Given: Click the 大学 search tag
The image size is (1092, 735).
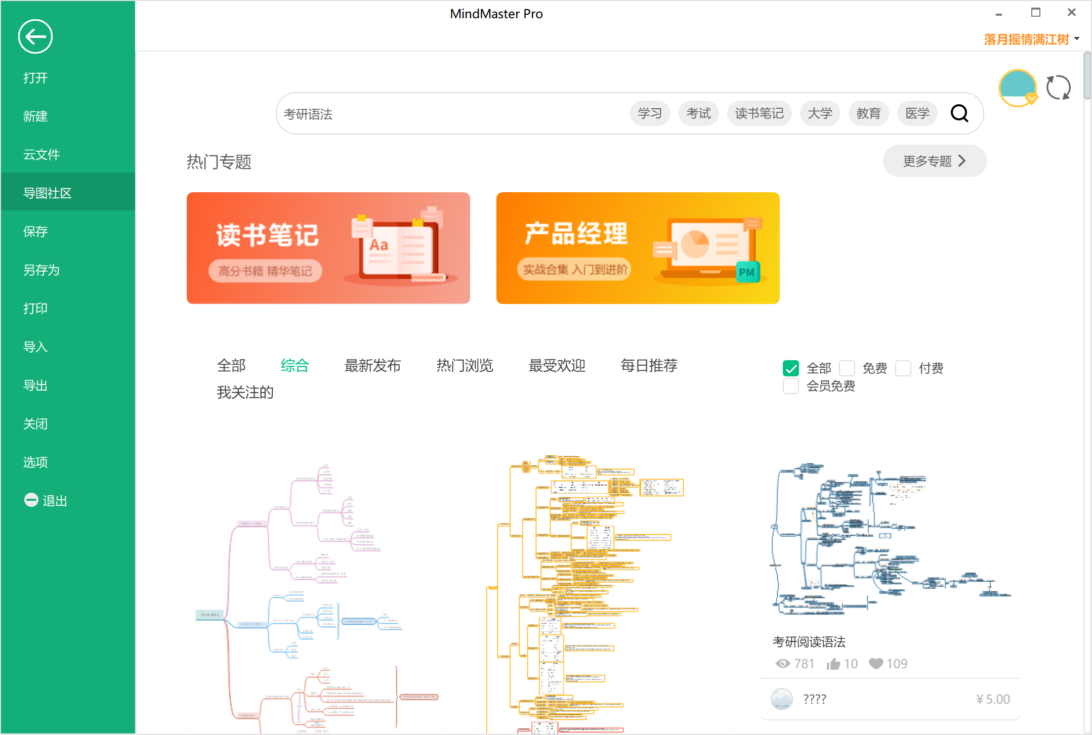Looking at the screenshot, I should point(820,113).
